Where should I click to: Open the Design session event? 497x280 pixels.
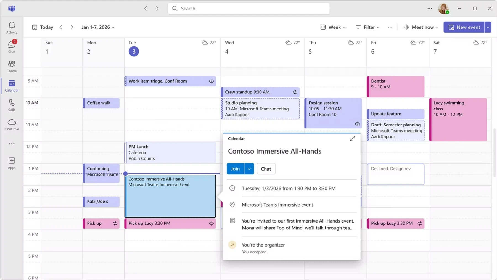(x=333, y=113)
